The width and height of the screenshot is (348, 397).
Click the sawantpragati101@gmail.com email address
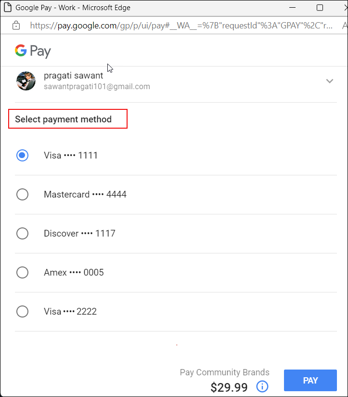97,87
